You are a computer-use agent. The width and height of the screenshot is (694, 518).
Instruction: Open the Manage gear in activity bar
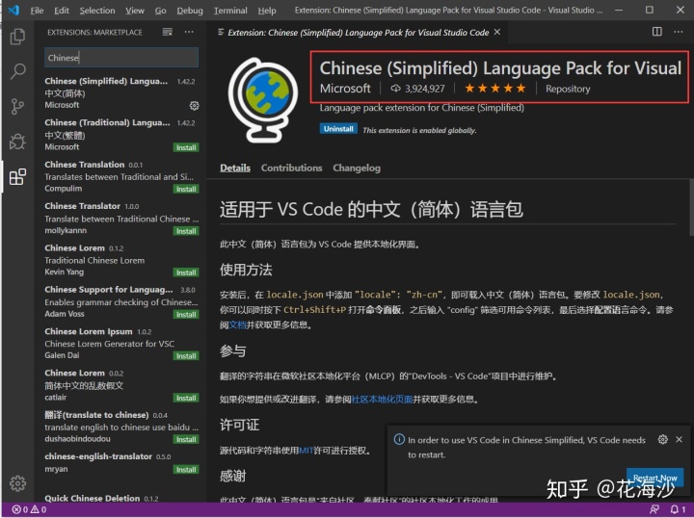[x=17, y=483]
